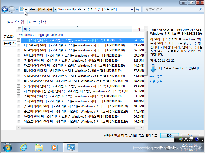Click the Control Panel taskbar button

[x=71, y=147]
